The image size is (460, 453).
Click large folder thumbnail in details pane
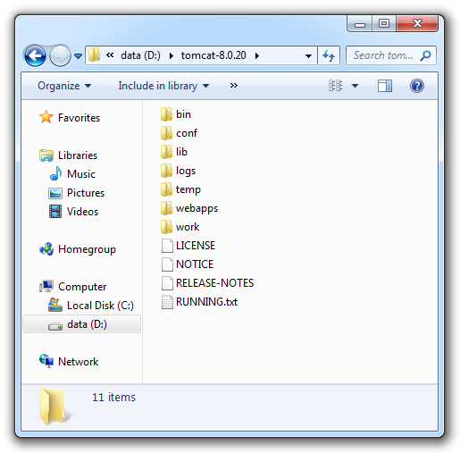(x=55, y=407)
